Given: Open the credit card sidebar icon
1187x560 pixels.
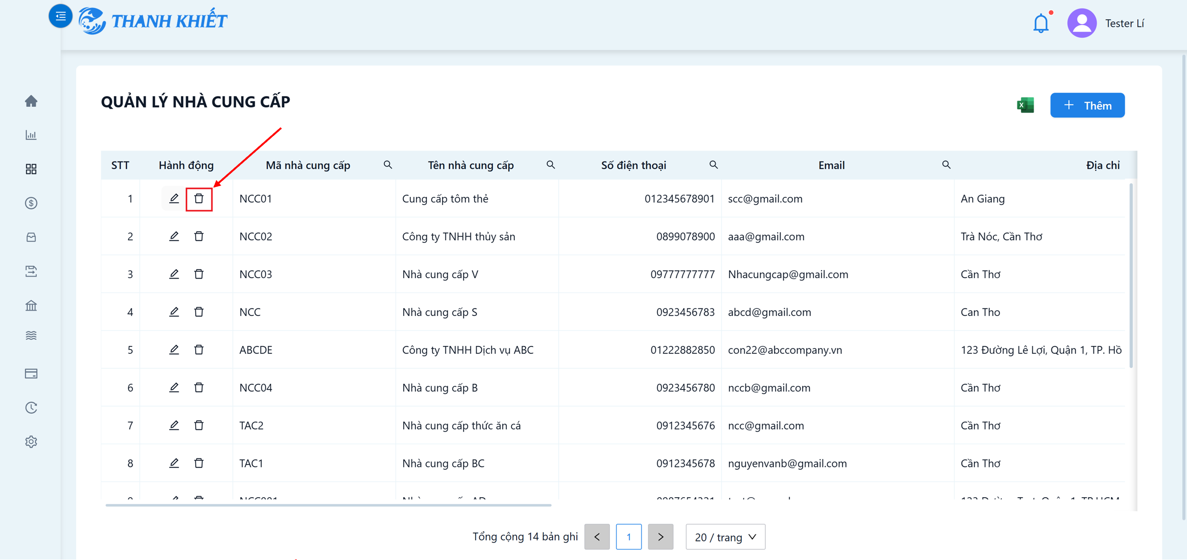Looking at the screenshot, I should 31,373.
